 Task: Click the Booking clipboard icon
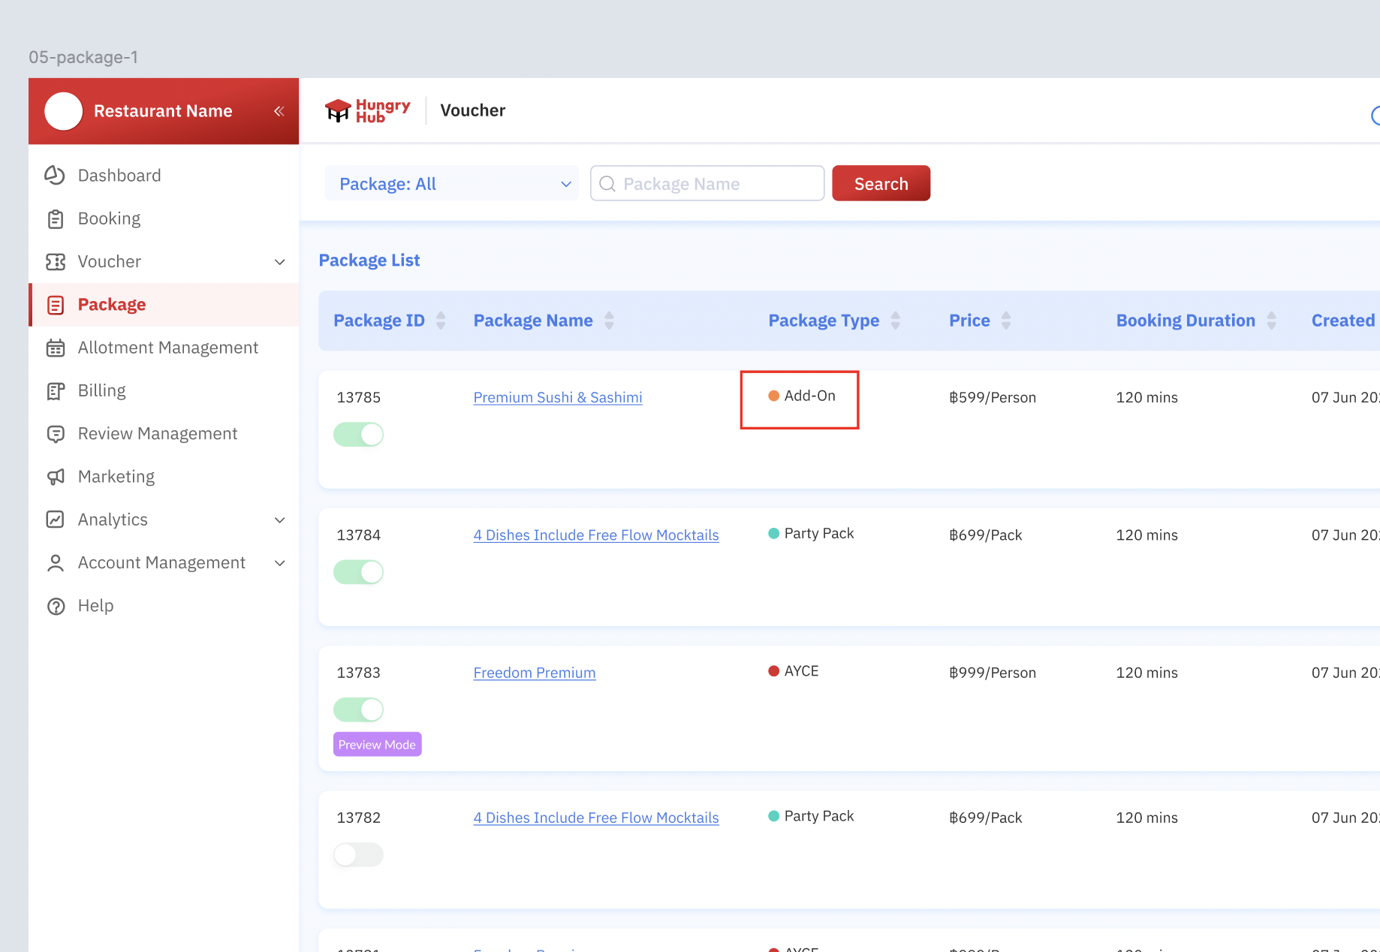tap(55, 218)
